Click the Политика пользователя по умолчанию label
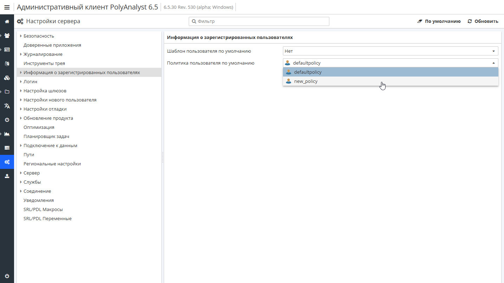Image resolution: width=504 pixels, height=283 pixels. (211, 63)
